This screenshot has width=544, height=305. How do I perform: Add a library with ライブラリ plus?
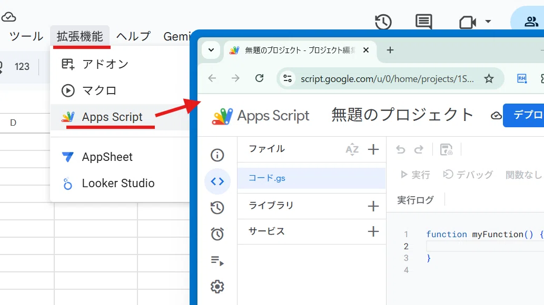pyautogui.click(x=373, y=206)
